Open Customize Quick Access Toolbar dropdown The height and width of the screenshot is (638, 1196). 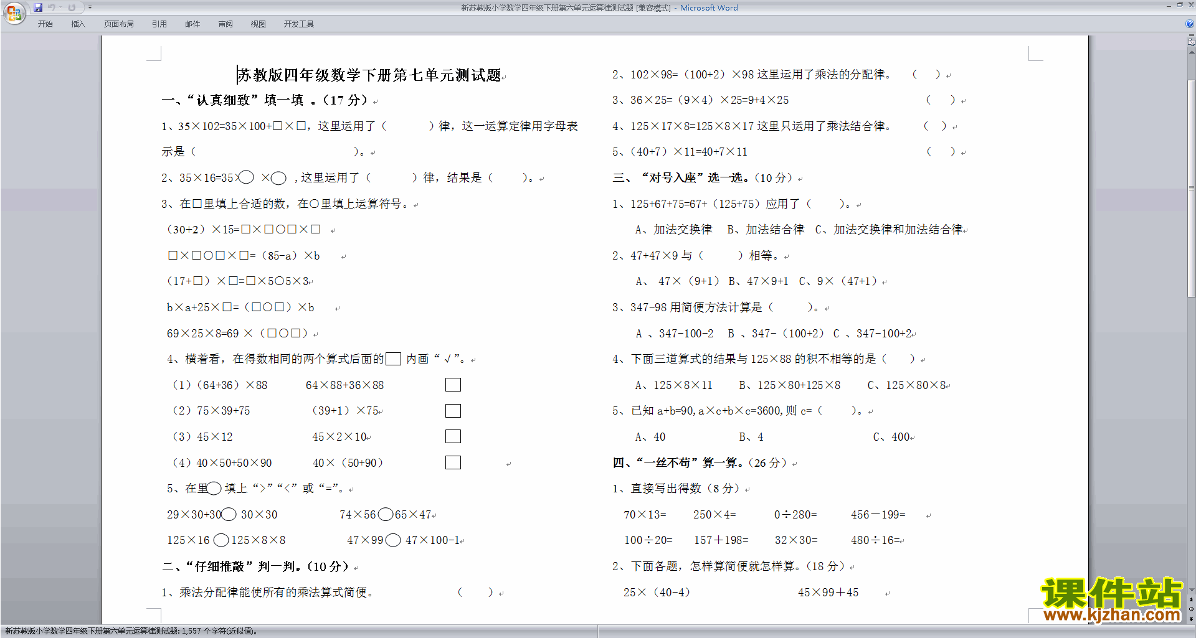(x=90, y=7)
